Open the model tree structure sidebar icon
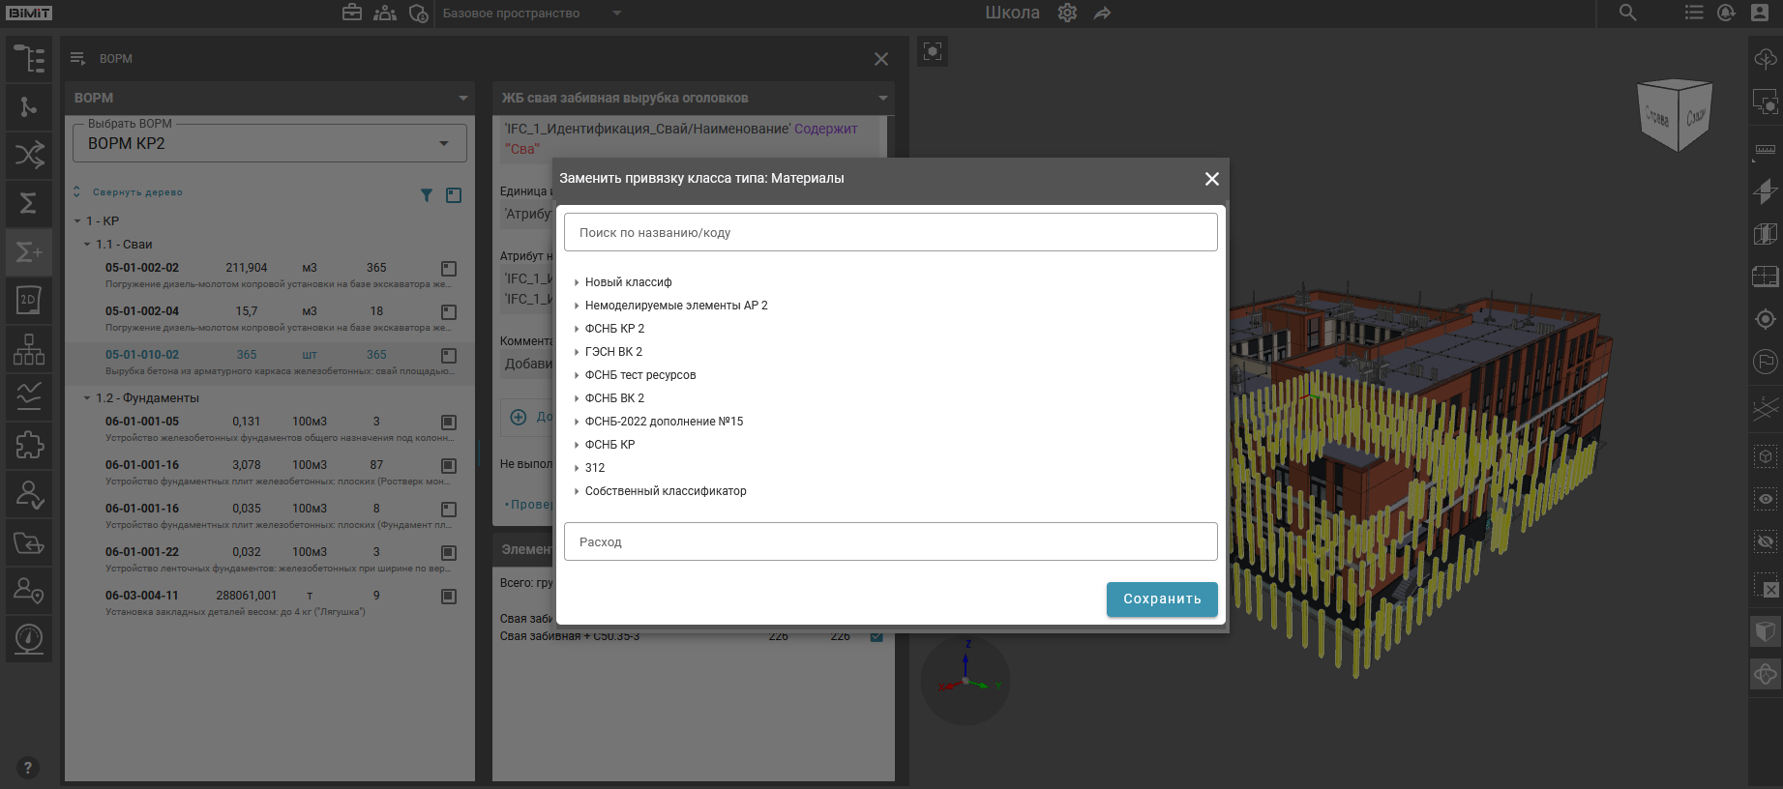The height and width of the screenshot is (789, 1783). click(29, 59)
